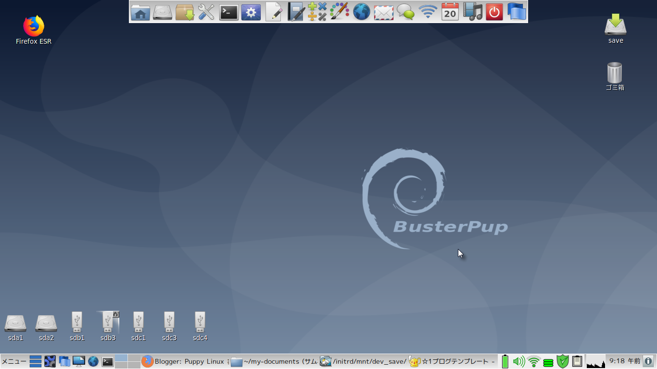Viewport: 657px width, 369px height.
Task: Open the sdb3 USB drive icon
Action: (x=108, y=327)
